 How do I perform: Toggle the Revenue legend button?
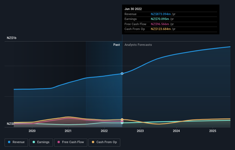tap(16, 142)
